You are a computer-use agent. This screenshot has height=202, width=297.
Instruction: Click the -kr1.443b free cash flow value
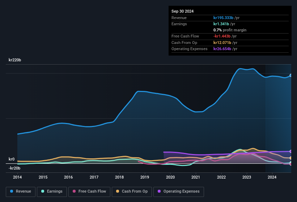point(222,36)
